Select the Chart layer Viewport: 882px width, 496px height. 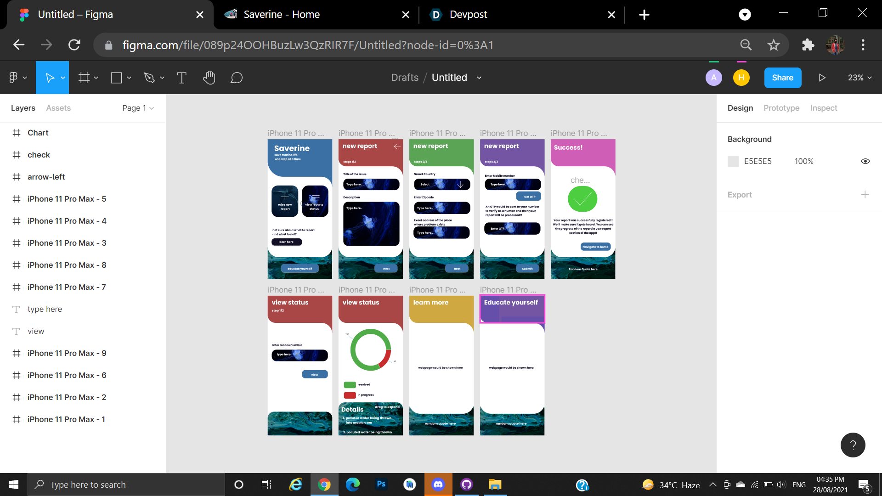click(38, 133)
